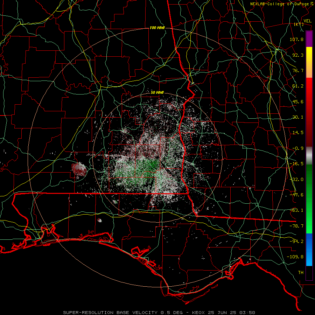
Task: Click the -78.7 velocity scale value
Action: (x=296, y=226)
